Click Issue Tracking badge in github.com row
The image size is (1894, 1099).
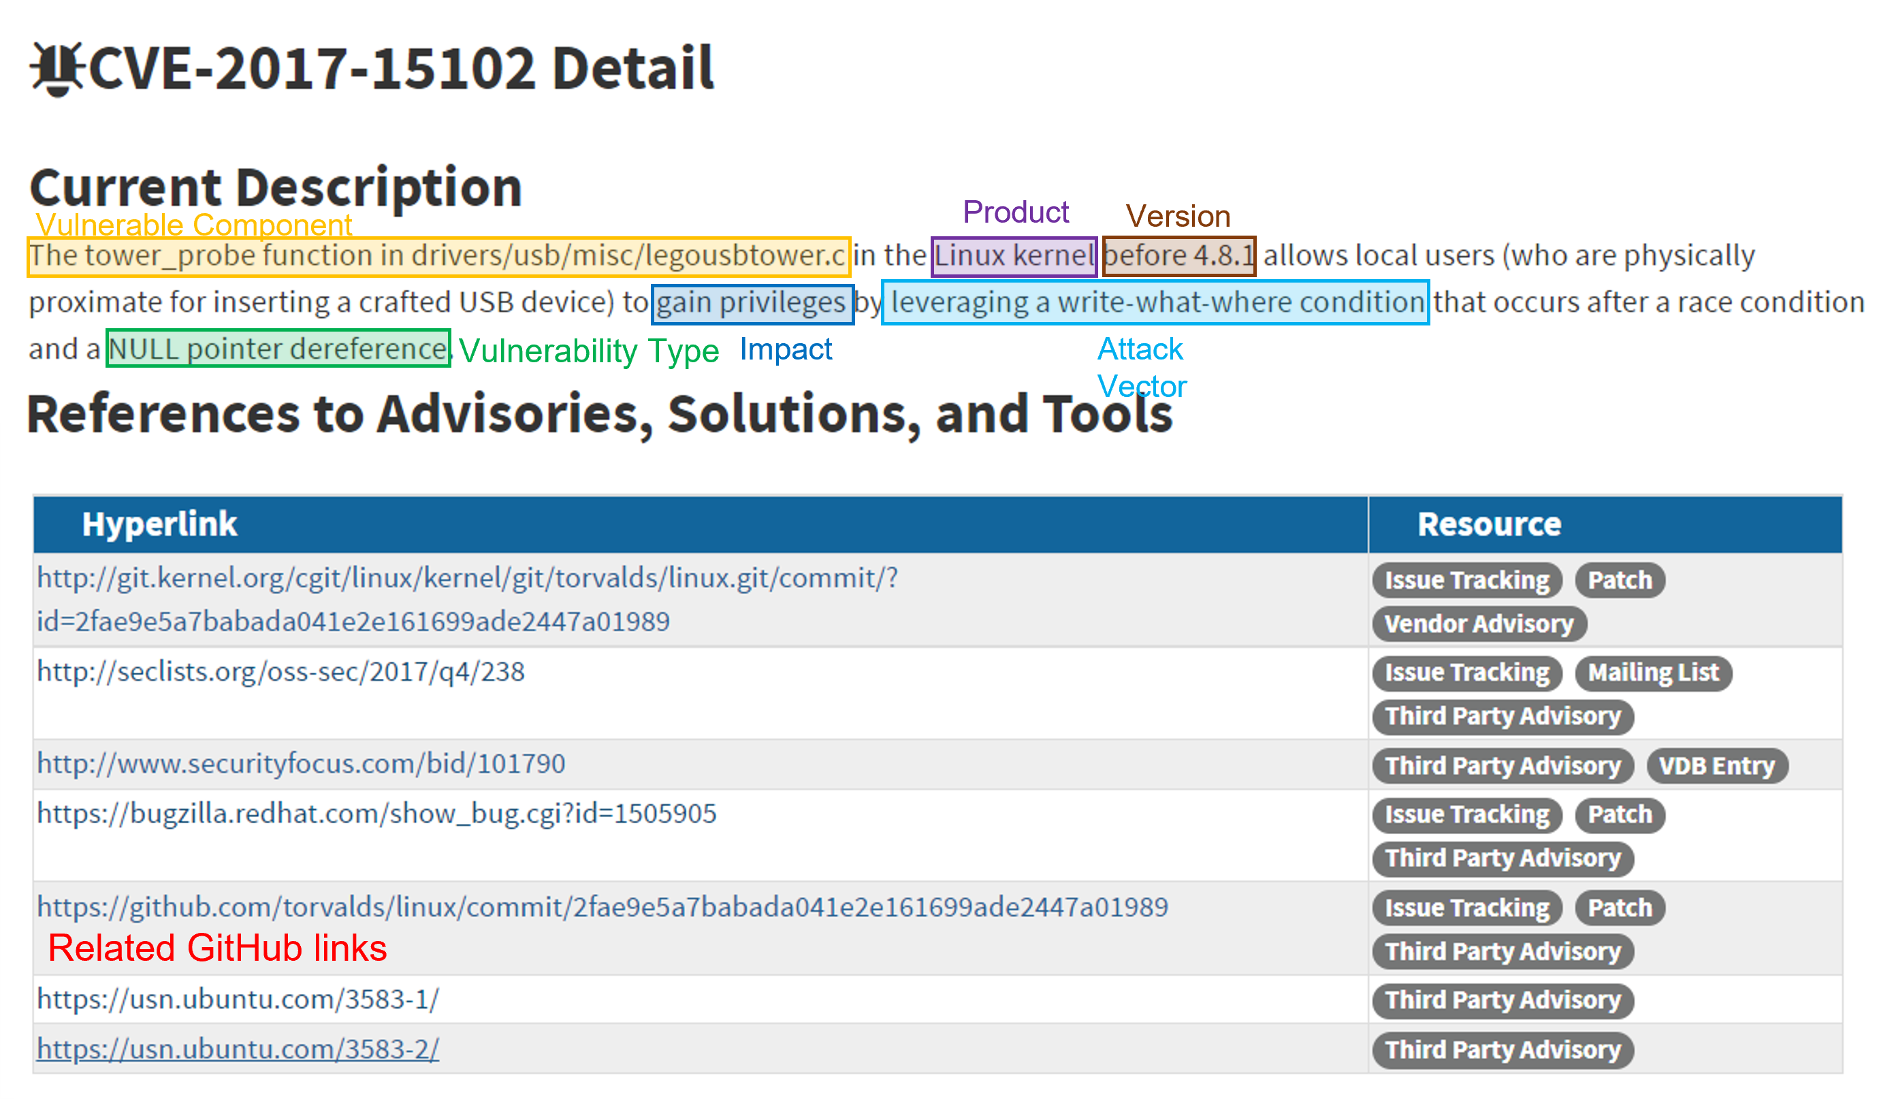pos(1466,908)
